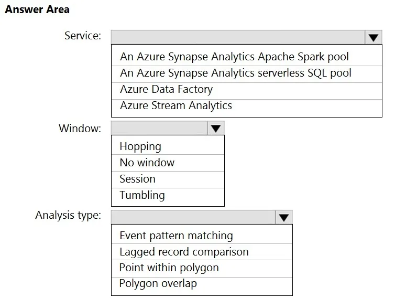Click the empty Analysis type selection field
This screenshot has width=395, height=298.
[193, 217]
